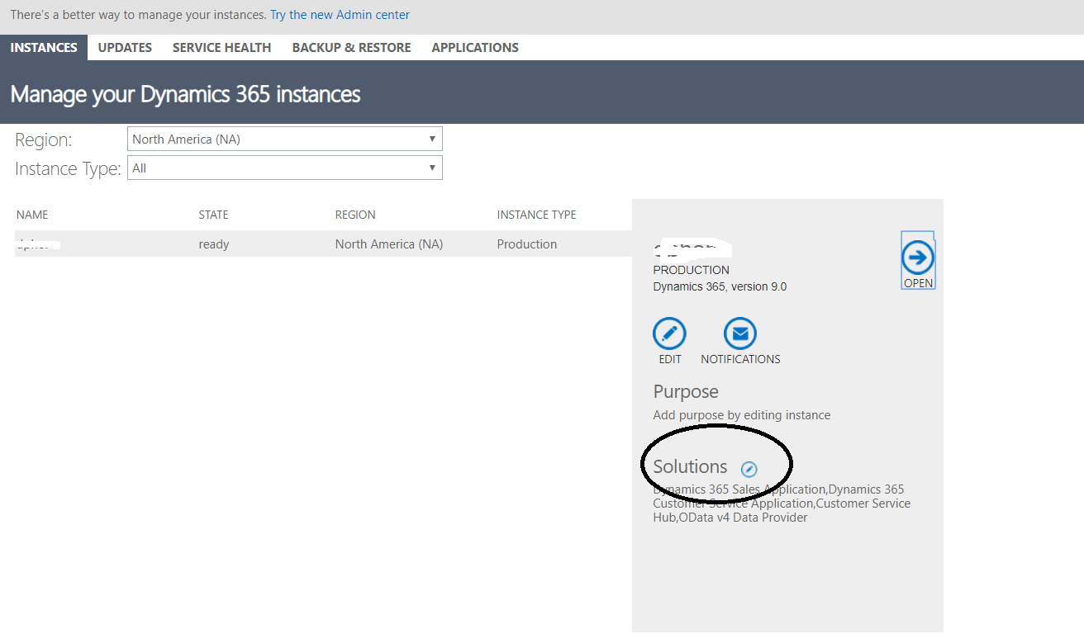
Task: Open Notifications via the envelope icon
Action: click(740, 333)
